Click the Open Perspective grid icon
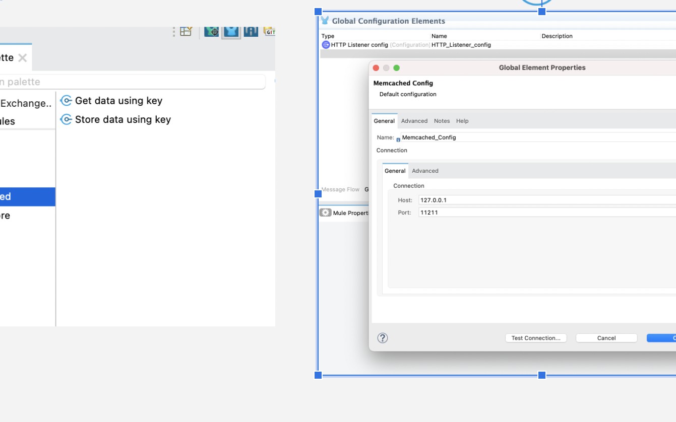Viewport: 676px width, 422px height. [186, 32]
